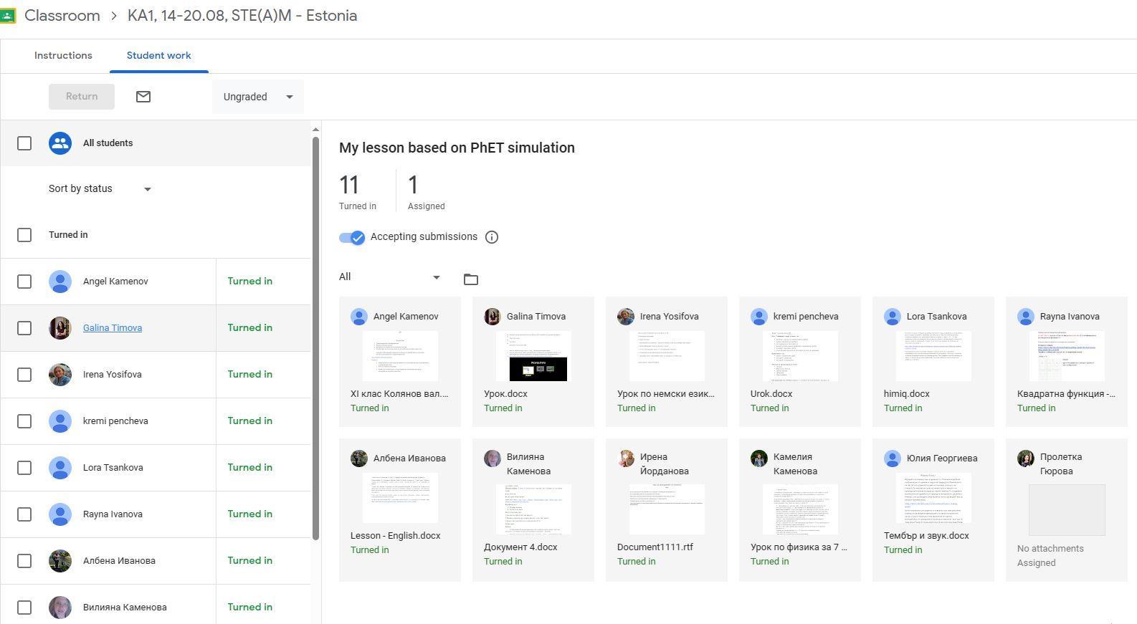Click the email students envelope icon
The height and width of the screenshot is (624, 1137).
(143, 97)
